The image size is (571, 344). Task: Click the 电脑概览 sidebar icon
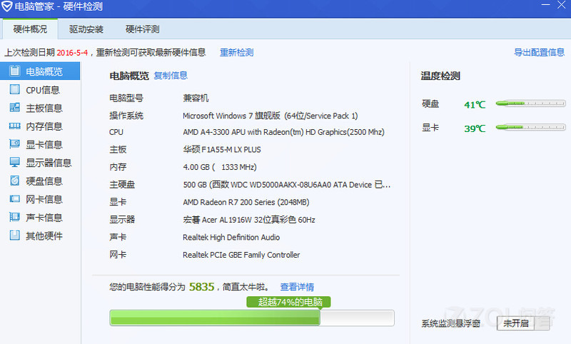click(x=14, y=71)
